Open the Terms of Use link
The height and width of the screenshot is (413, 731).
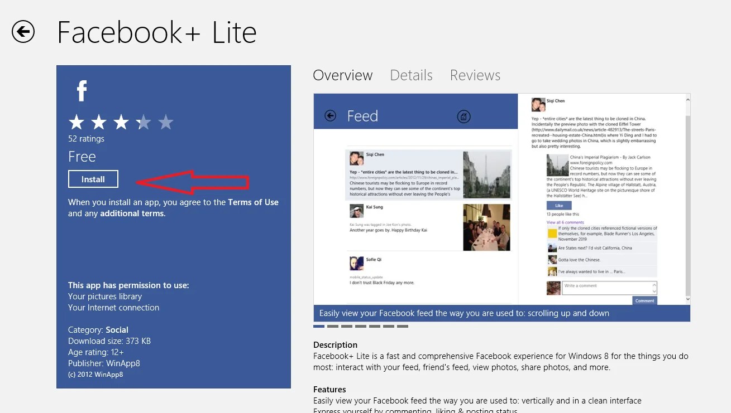point(253,202)
